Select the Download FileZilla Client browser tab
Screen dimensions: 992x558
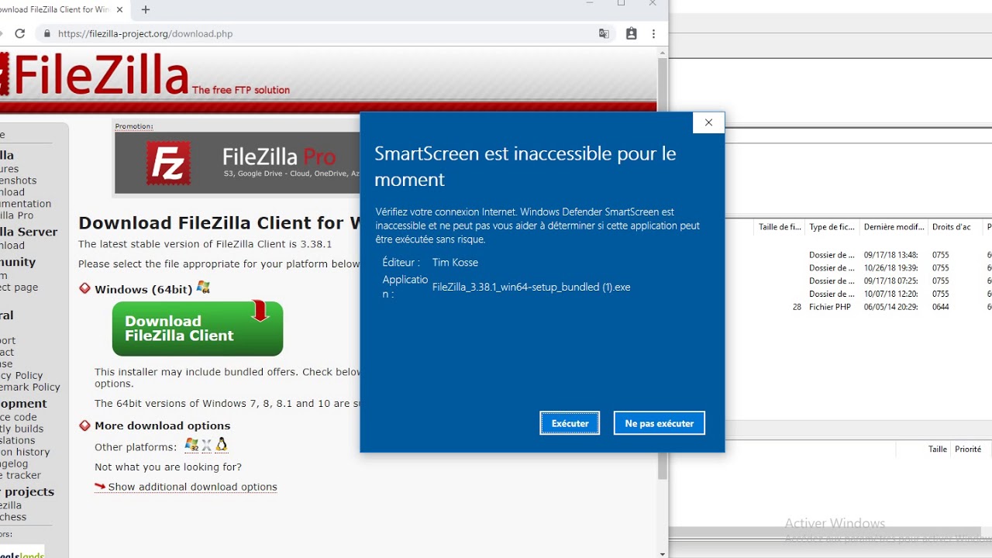(62, 9)
